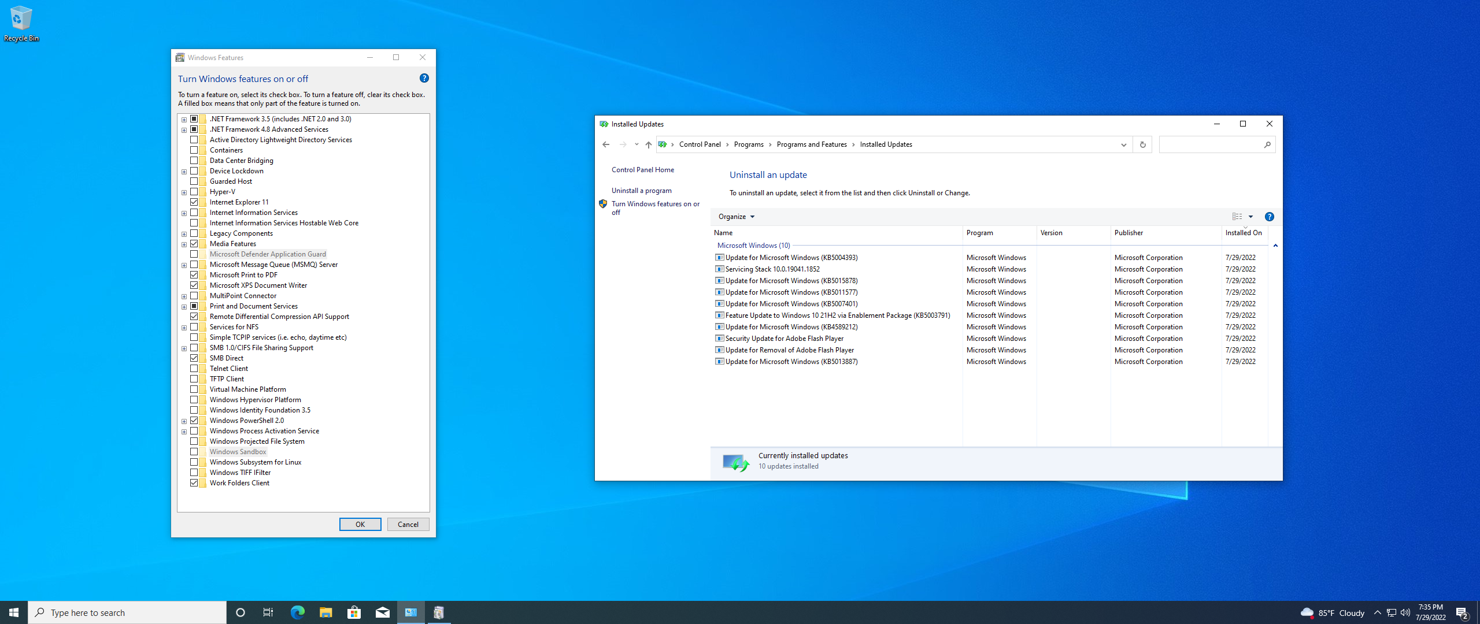Expand Print and Document Services node
Image resolution: width=1480 pixels, height=624 pixels.
click(x=184, y=307)
